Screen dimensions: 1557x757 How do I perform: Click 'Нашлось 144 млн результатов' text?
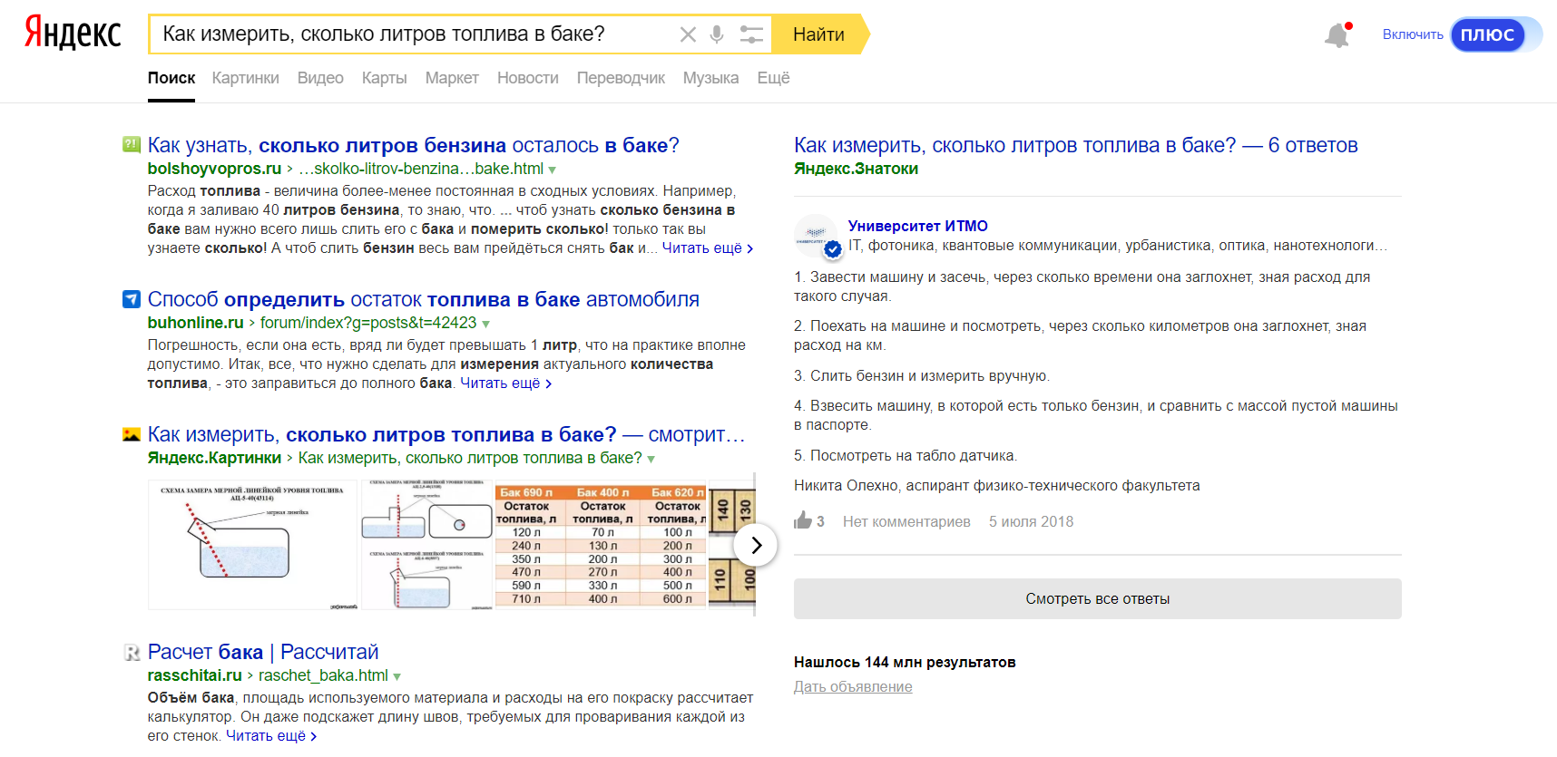(905, 662)
